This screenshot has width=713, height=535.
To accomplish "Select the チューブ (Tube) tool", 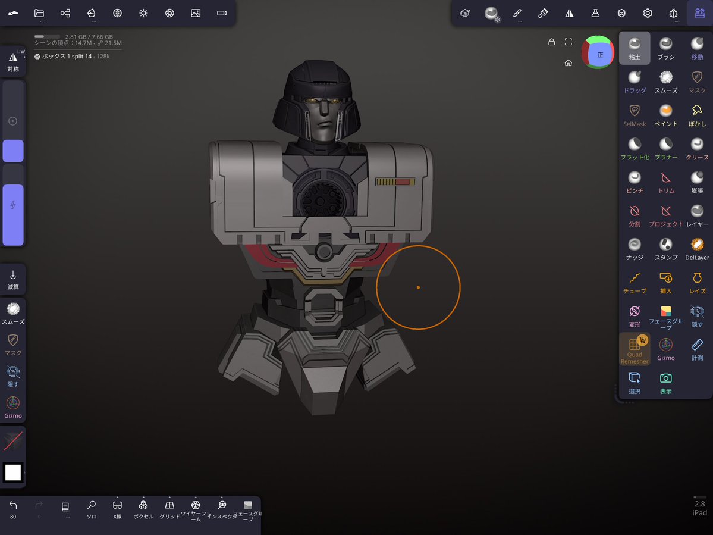I will (635, 283).
